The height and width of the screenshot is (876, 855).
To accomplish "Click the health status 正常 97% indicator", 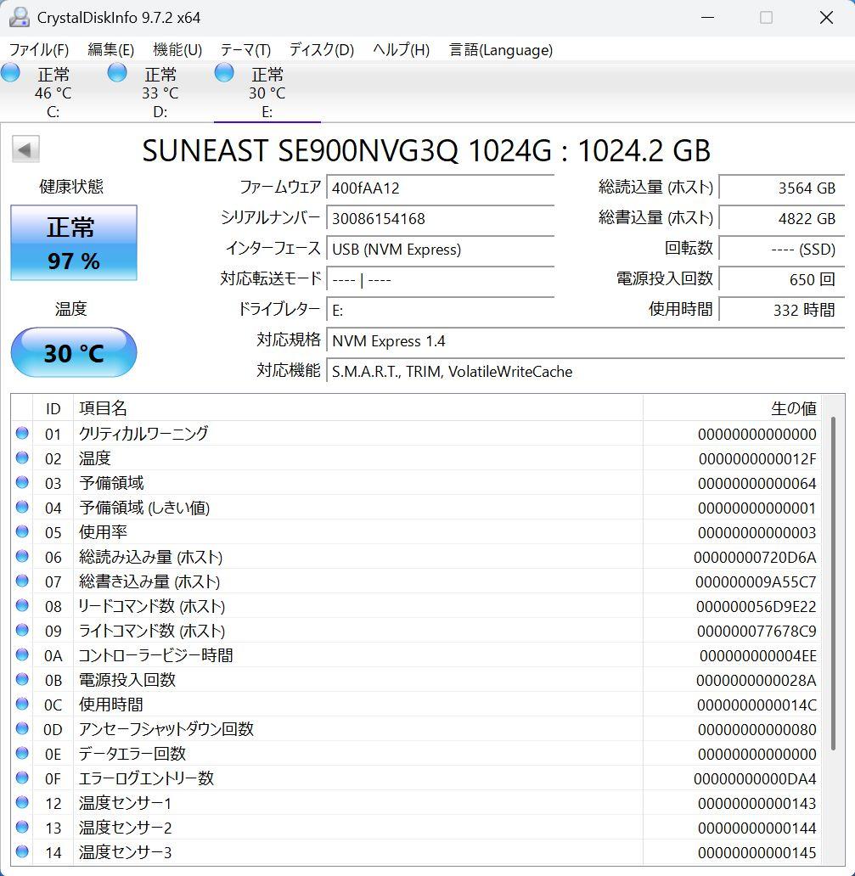I will pos(73,243).
